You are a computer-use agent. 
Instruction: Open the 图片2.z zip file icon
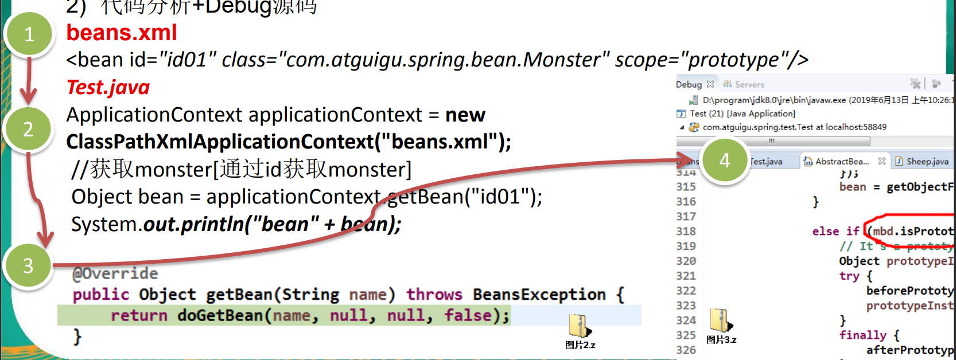tap(580, 326)
